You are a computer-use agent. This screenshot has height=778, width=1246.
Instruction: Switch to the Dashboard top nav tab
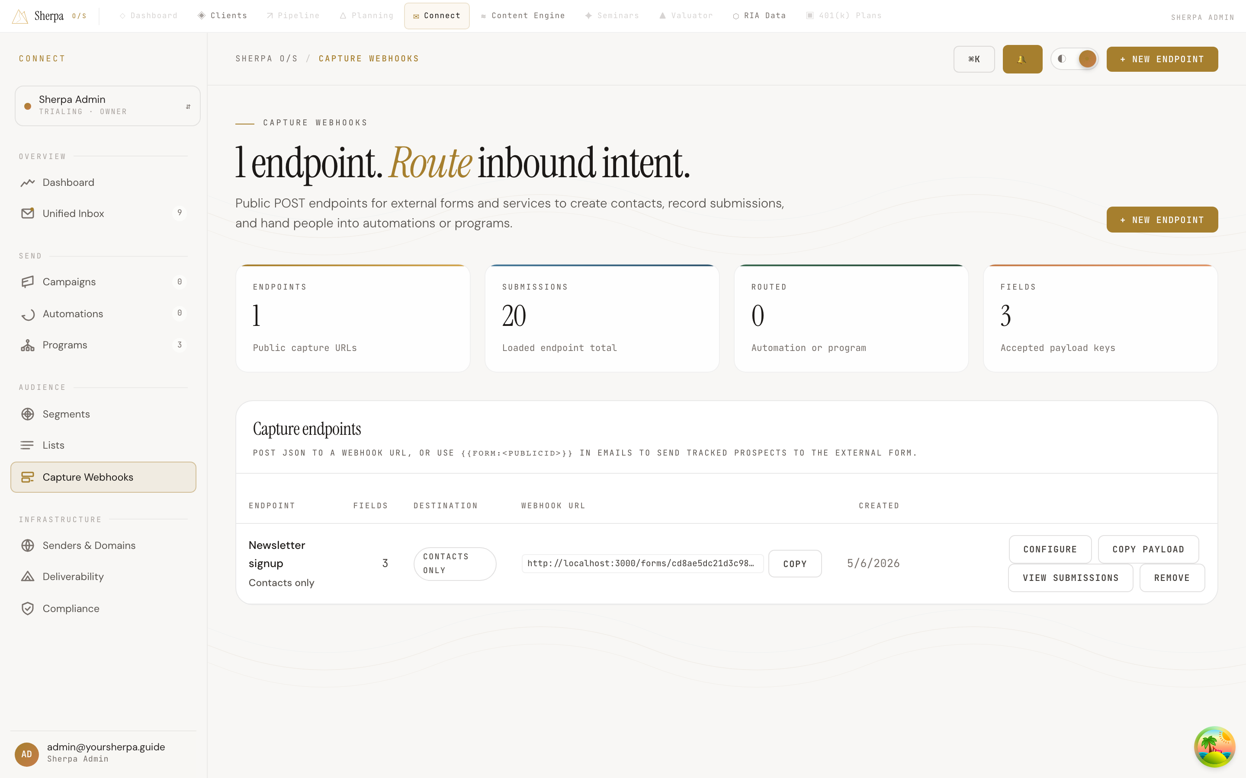pyautogui.click(x=148, y=16)
